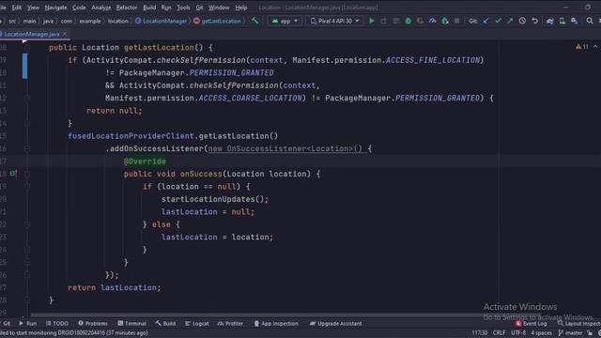Screen dimensions: 601x338
Task: Open the Profiler tool window
Action: point(230,323)
